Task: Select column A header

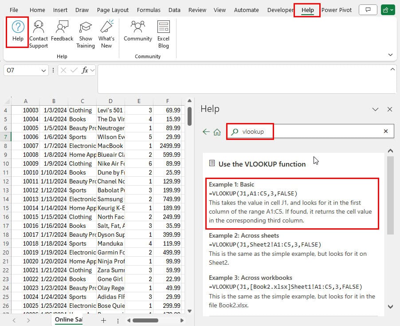Action: tap(26, 101)
